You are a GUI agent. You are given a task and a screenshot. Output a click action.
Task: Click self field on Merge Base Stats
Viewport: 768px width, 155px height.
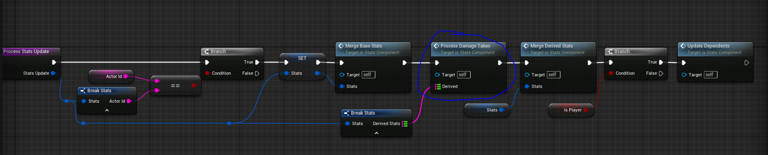[368, 75]
